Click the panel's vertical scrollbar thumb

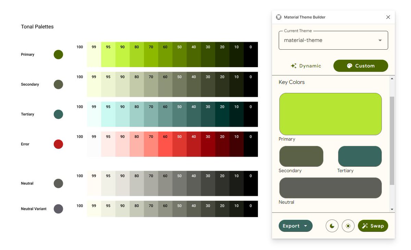(x=392, y=140)
